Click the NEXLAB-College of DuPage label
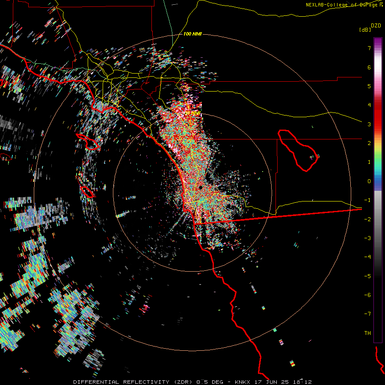The width and height of the screenshot is (385, 385). pyautogui.click(x=344, y=5)
